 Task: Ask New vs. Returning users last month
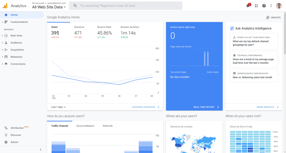254,75
